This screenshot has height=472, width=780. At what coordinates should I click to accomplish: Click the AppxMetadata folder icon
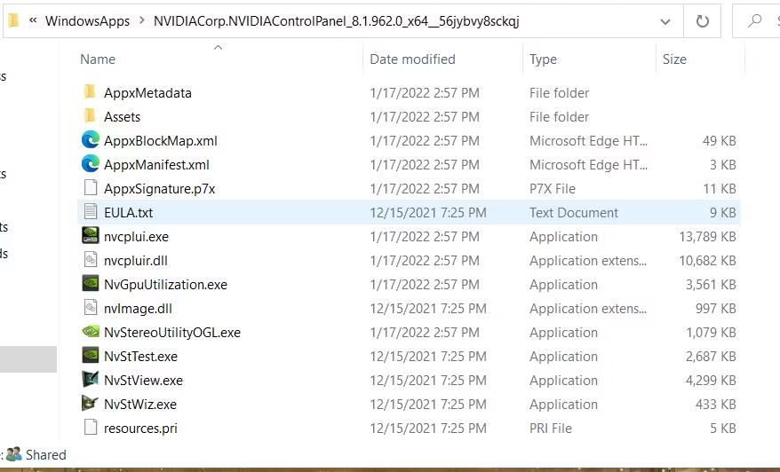[x=90, y=92]
